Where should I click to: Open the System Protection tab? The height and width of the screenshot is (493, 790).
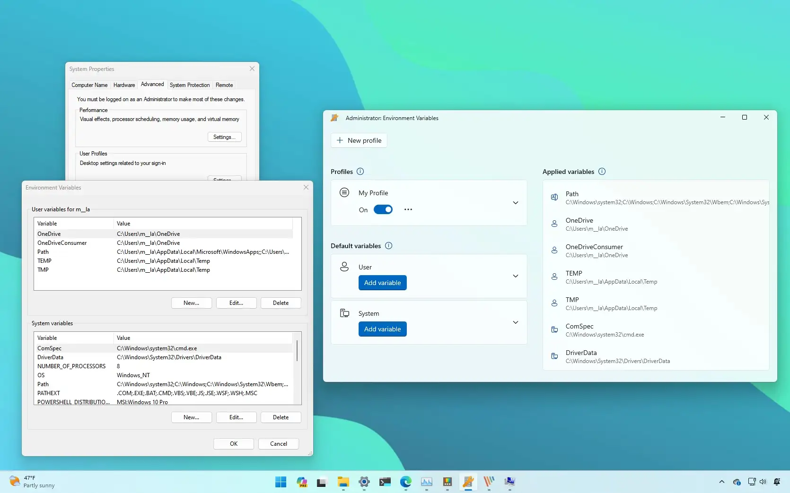tap(189, 85)
